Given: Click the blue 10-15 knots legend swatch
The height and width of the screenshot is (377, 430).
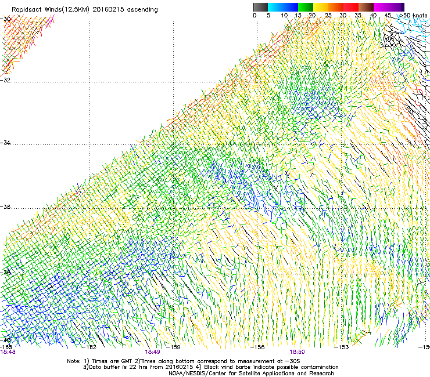Looking at the screenshot, I should point(291,7).
